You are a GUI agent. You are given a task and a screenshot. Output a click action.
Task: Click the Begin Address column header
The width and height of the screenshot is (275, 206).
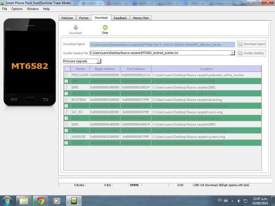(105, 69)
